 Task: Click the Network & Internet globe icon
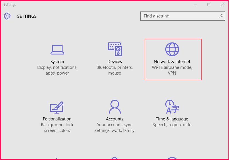(172, 49)
